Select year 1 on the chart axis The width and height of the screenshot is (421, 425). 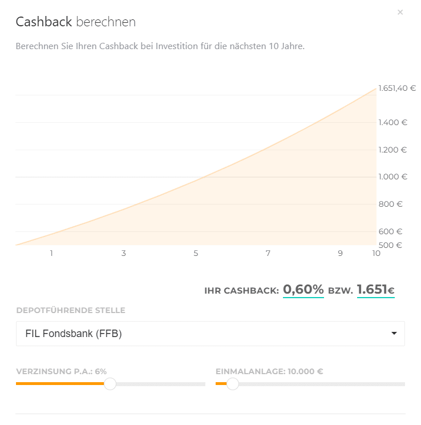pos(51,253)
